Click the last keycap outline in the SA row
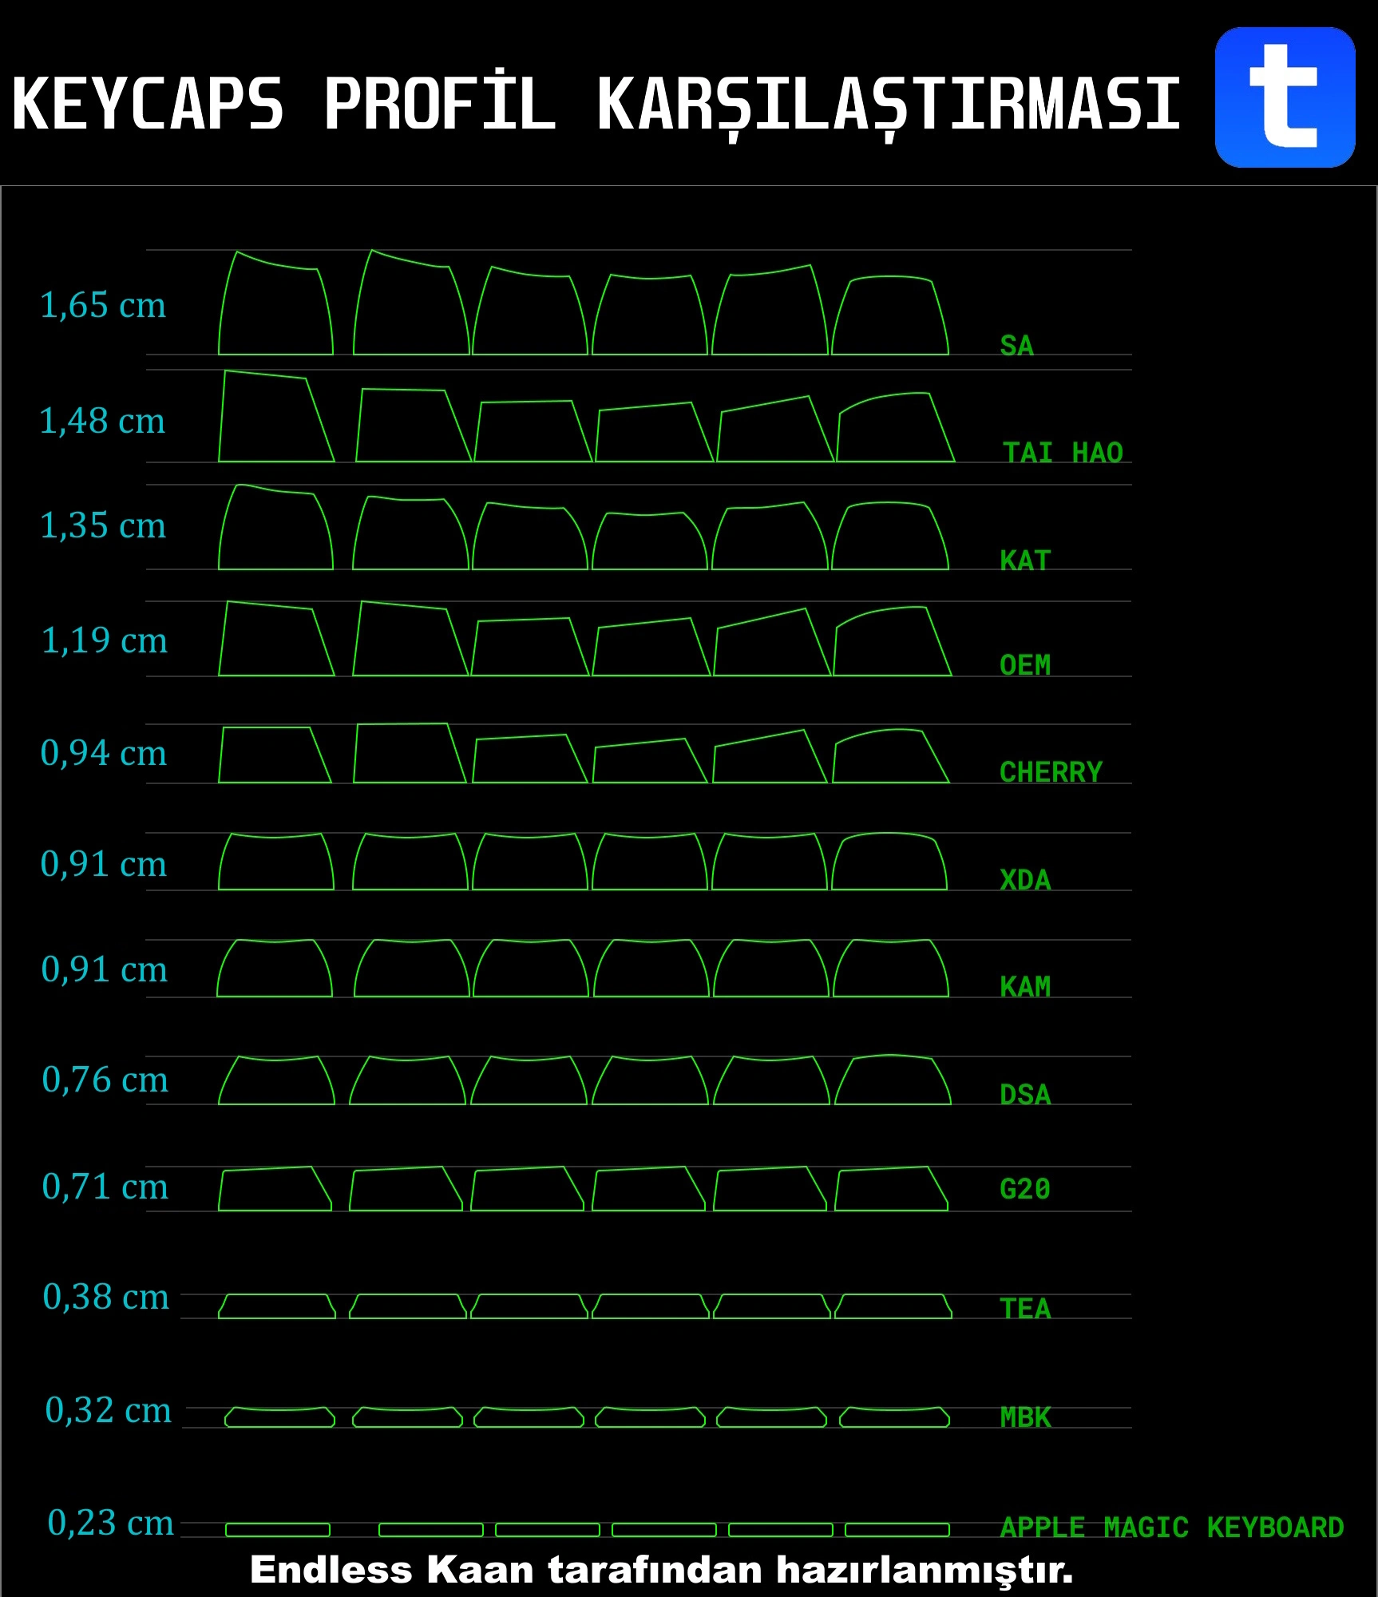This screenshot has height=1597, width=1378. click(890, 315)
